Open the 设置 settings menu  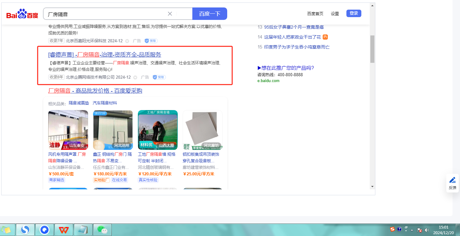tap(335, 14)
